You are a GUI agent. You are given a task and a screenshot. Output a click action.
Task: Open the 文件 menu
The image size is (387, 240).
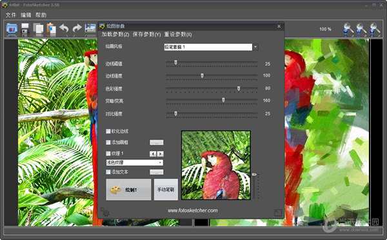pos(11,15)
